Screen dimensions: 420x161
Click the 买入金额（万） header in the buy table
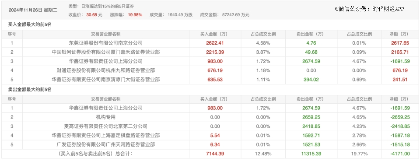[x=215, y=34]
